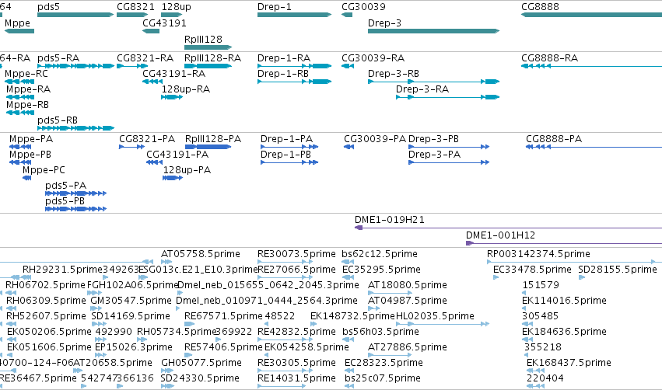Viewport: 662px width, 390px height.
Task: Select the EC35295.5prime EST label
Action: pyautogui.click(x=381, y=270)
